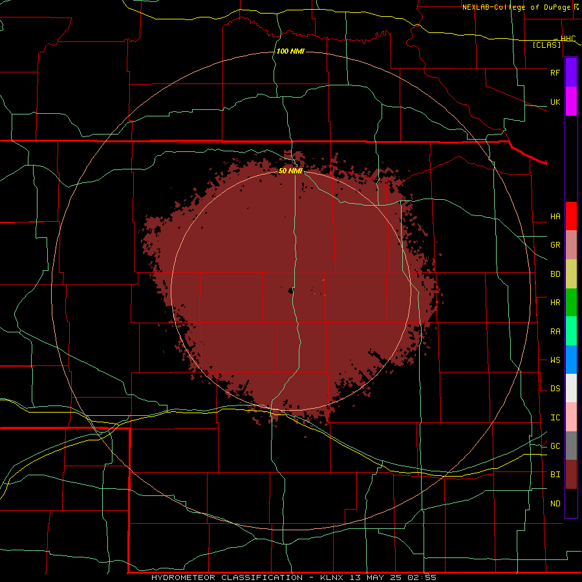
Task: Click the purple RF color swatch in legend
Action: (x=571, y=72)
